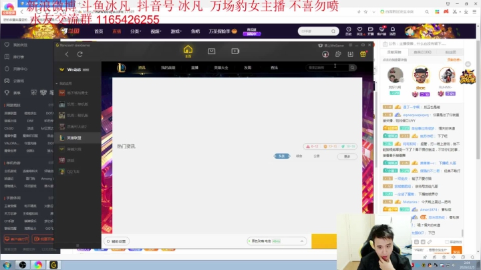Switch to 贵宾(1106) tab in chat panel

[422, 52]
